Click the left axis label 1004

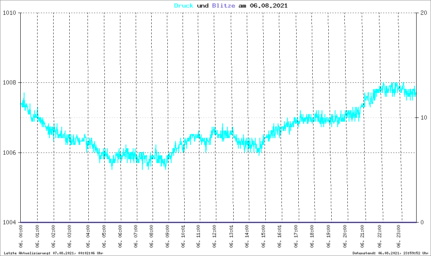[x=9, y=223]
